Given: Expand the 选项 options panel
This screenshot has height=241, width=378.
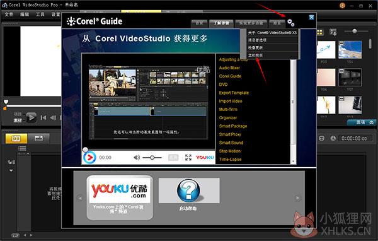Looking at the screenshot, I should (362, 122).
